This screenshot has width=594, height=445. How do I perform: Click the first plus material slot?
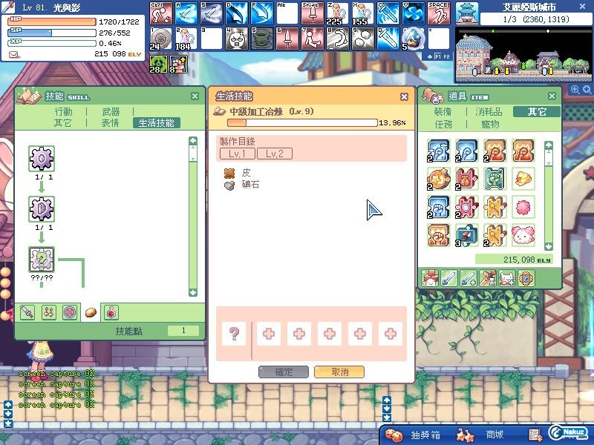click(269, 334)
